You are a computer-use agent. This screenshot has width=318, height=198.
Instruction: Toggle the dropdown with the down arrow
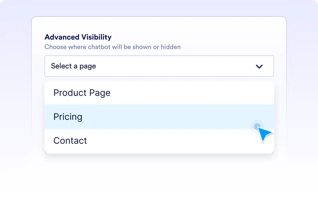tap(259, 66)
